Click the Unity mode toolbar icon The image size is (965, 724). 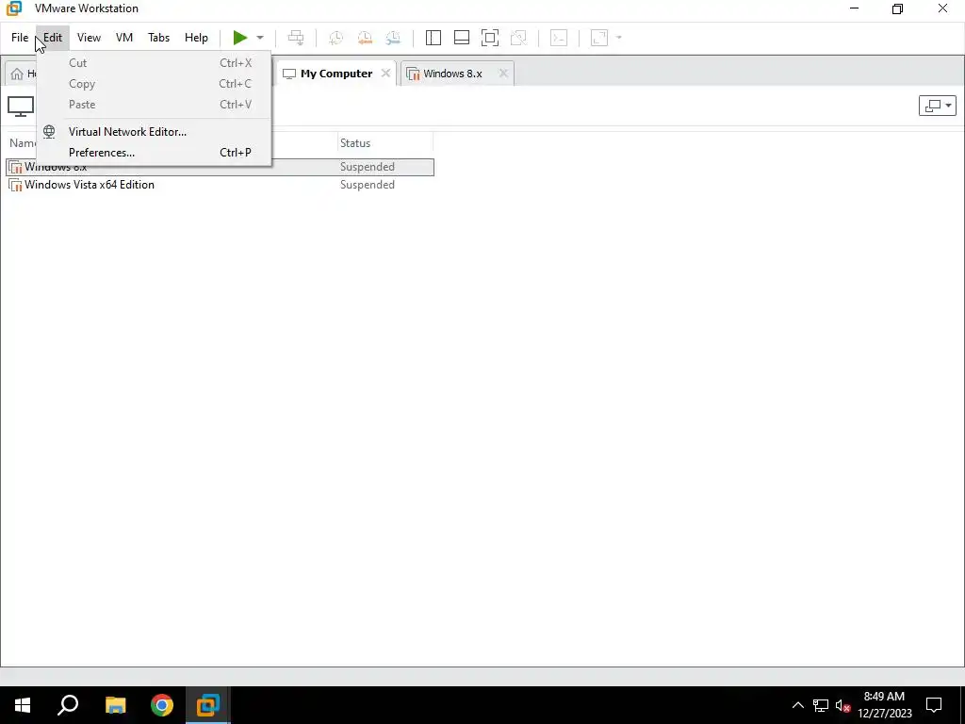click(519, 38)
